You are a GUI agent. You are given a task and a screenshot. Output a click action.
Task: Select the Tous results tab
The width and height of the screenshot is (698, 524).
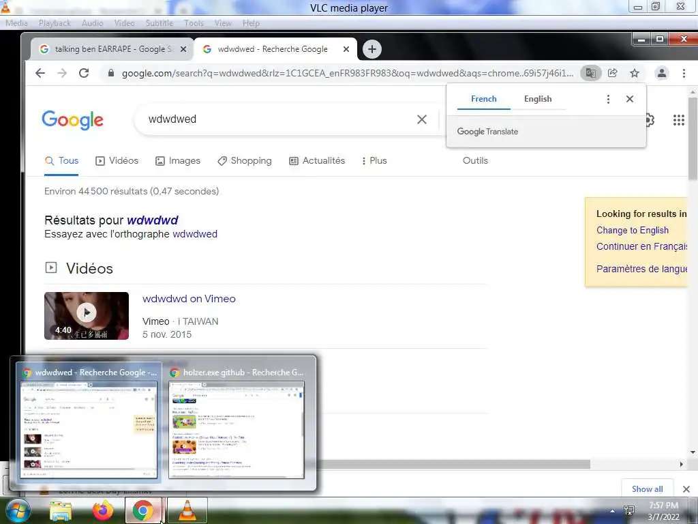pyautogui.click(x=61, y=161)
